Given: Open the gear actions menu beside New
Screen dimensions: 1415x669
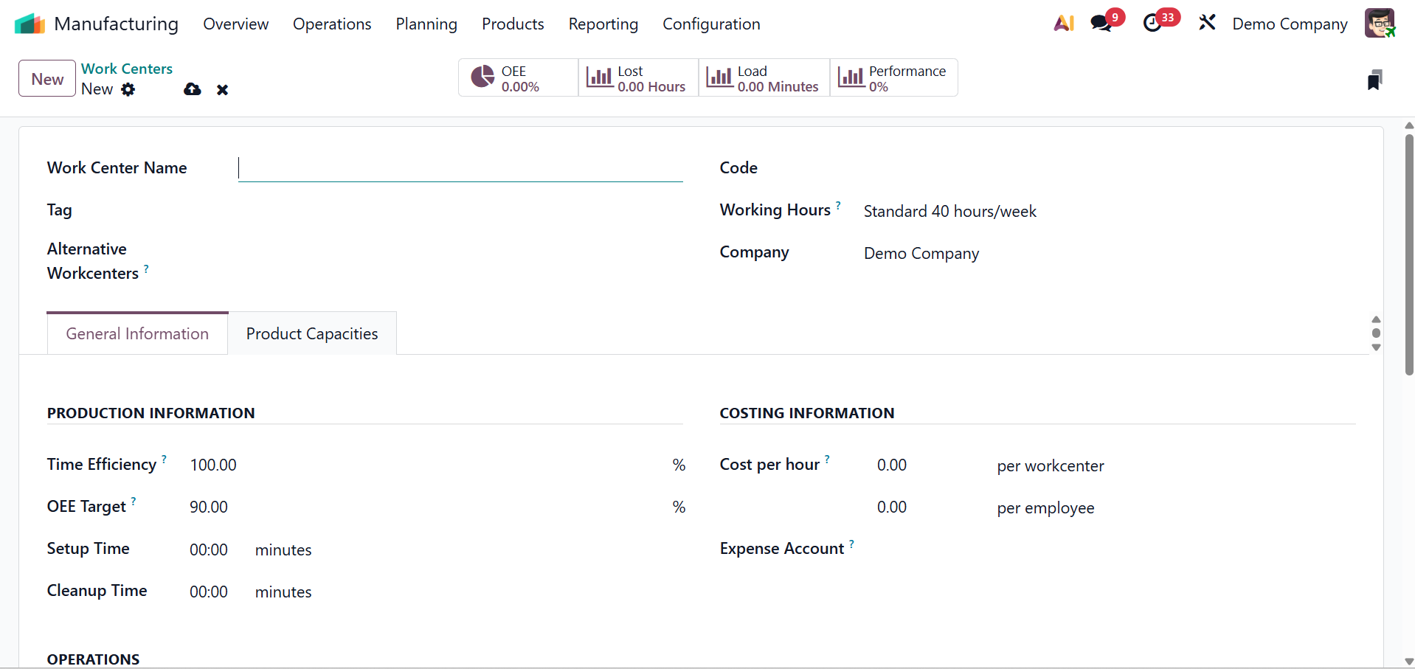Looking at the screenshot, I should coord(128,89).
